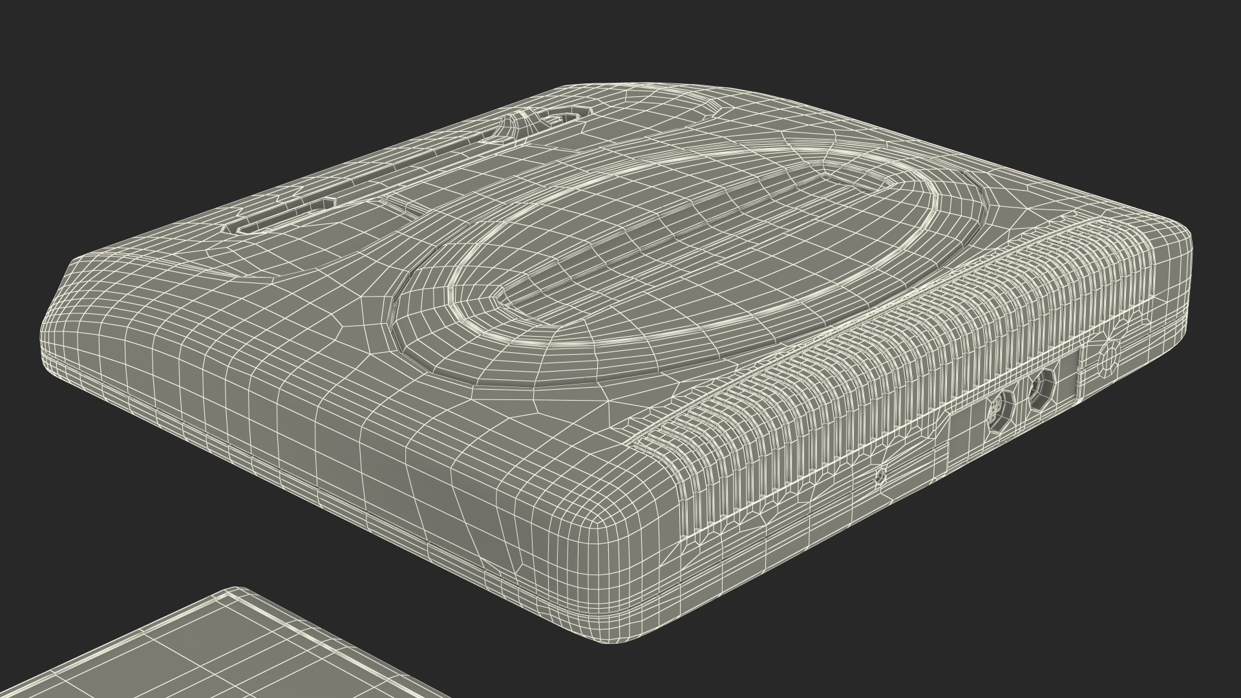Select the small round connector near the console corner

click(x=1110, y=359)
